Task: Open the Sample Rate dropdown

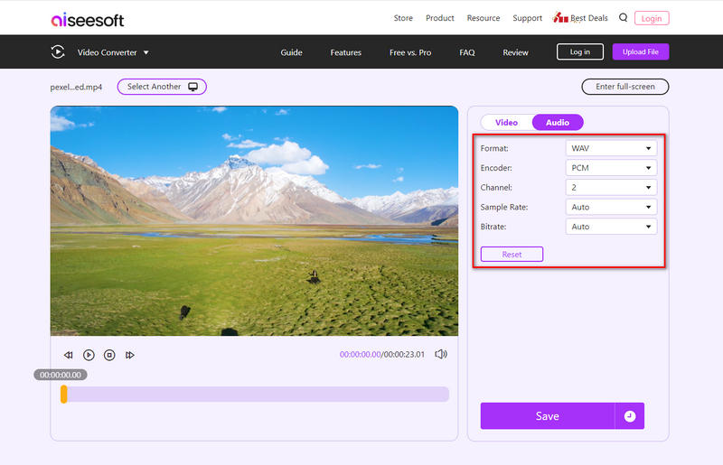Action: click(611, 207)
